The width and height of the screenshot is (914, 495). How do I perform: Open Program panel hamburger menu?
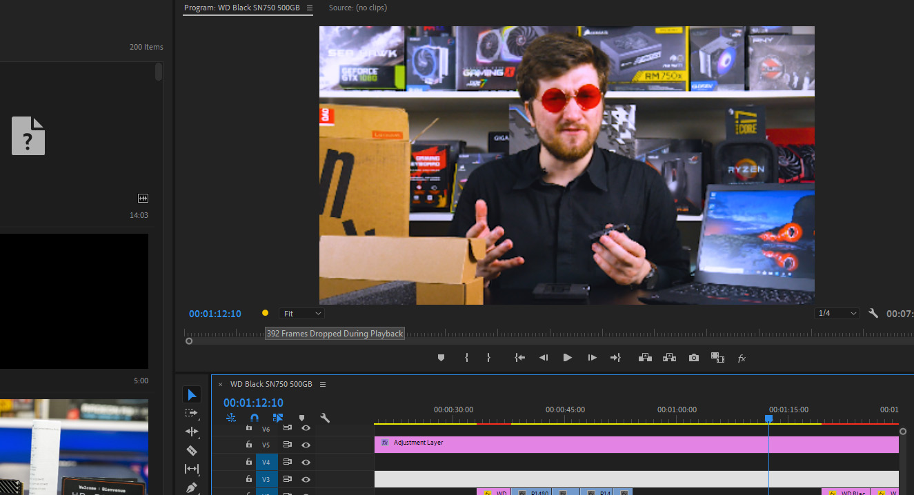[x=310, y=8]
